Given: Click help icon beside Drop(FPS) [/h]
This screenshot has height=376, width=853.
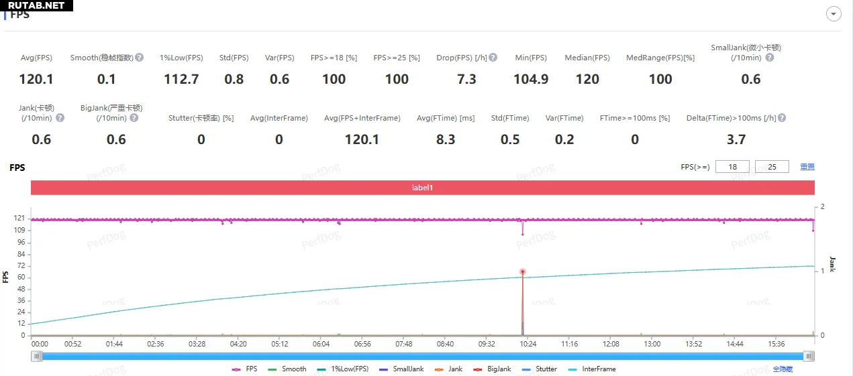Looking at the screenshot, I should point(493,58).
